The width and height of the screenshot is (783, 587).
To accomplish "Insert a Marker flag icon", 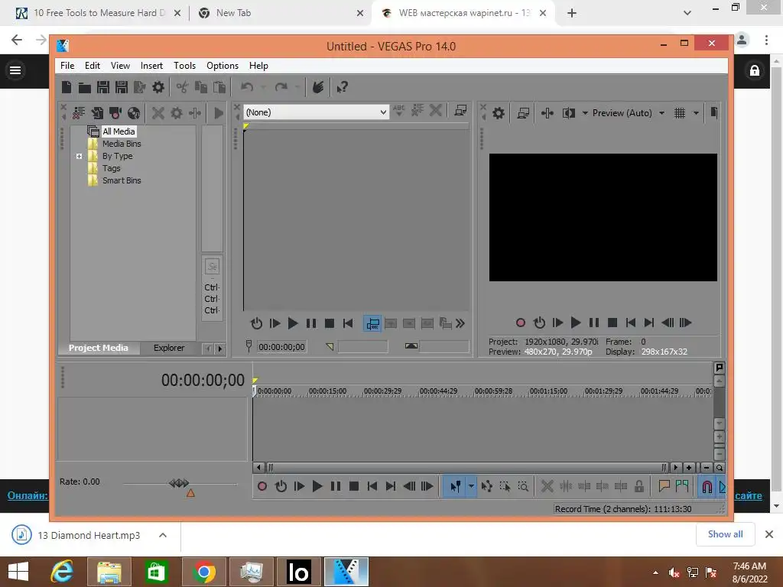I will [x=664, y=486].
